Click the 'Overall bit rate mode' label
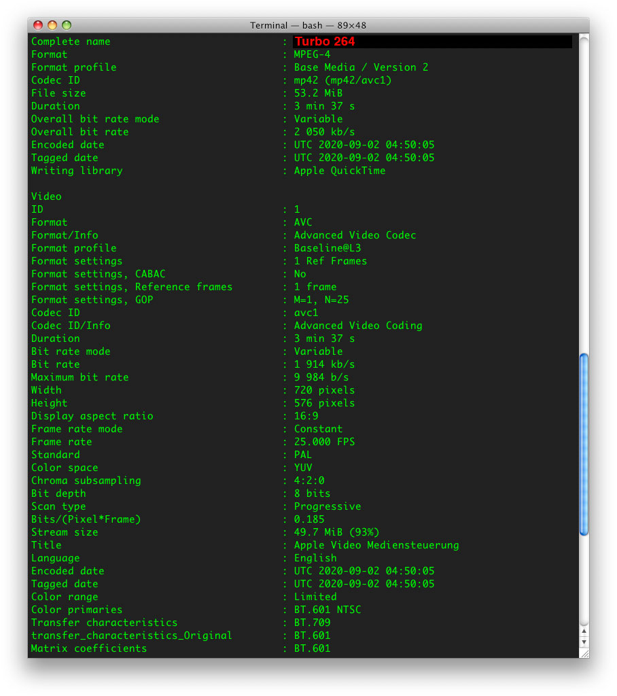 click(x=95, y=118)
